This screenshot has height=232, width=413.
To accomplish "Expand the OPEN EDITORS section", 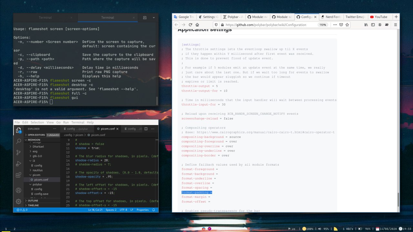I will [x=36, y=135].
